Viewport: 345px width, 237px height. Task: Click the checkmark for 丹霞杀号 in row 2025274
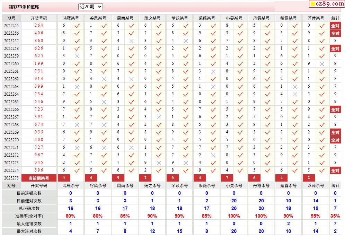[x=267, y=170]
